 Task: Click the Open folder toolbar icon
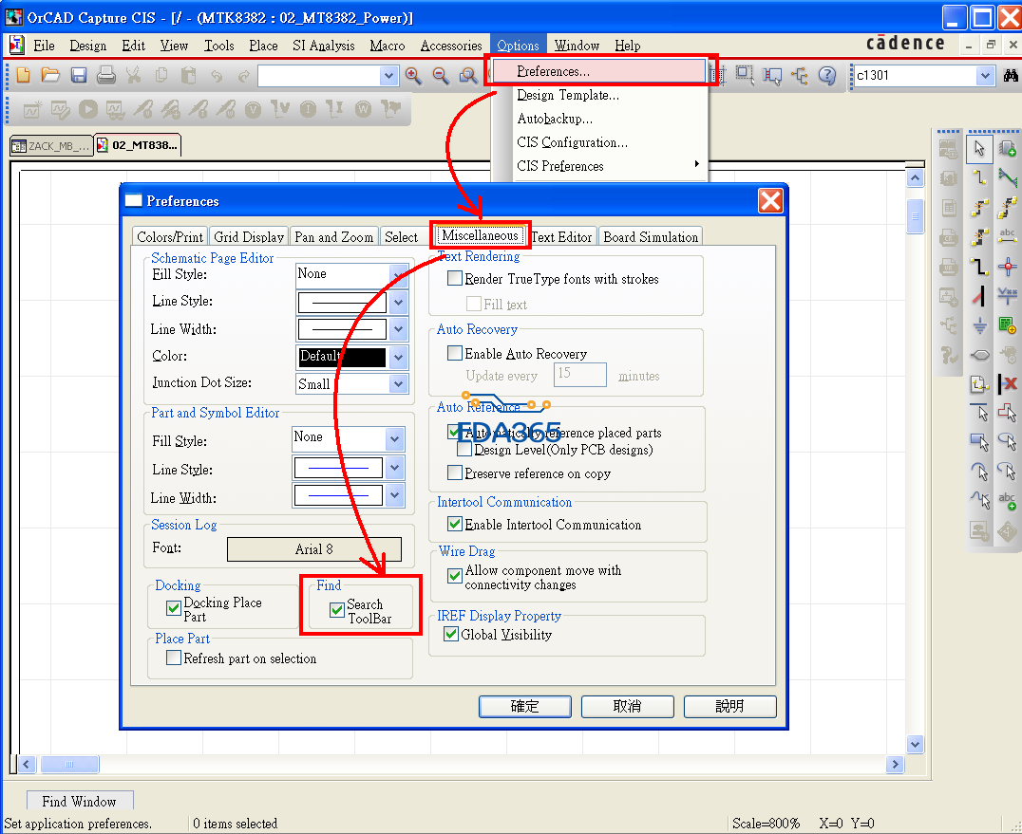coord(50,76)
